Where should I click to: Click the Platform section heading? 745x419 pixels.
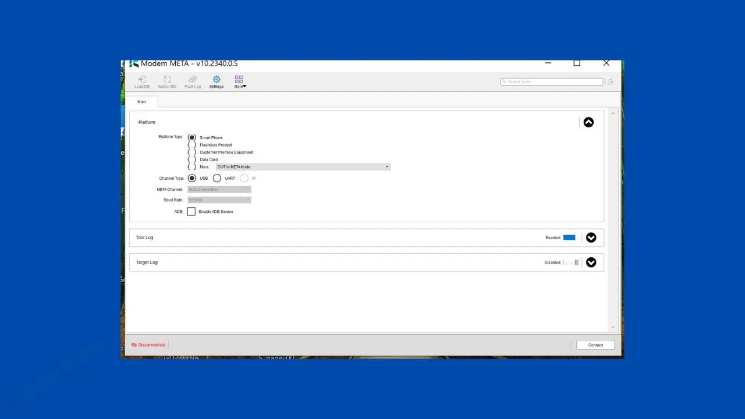(x=147, y=122)
